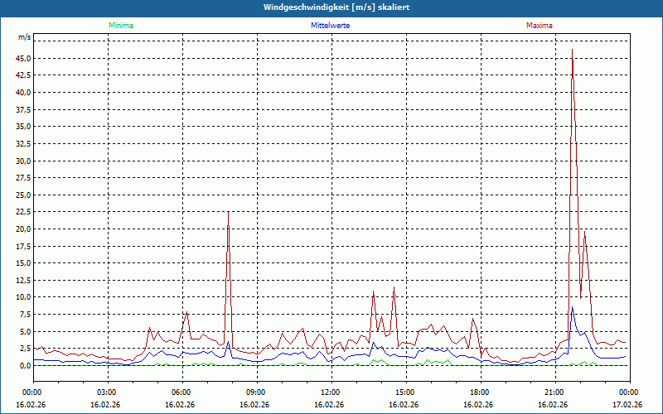This screenshot has height=414, width=663.
Task: Click the blue Mittelwerte peak after 21:00
Action: 573,307
